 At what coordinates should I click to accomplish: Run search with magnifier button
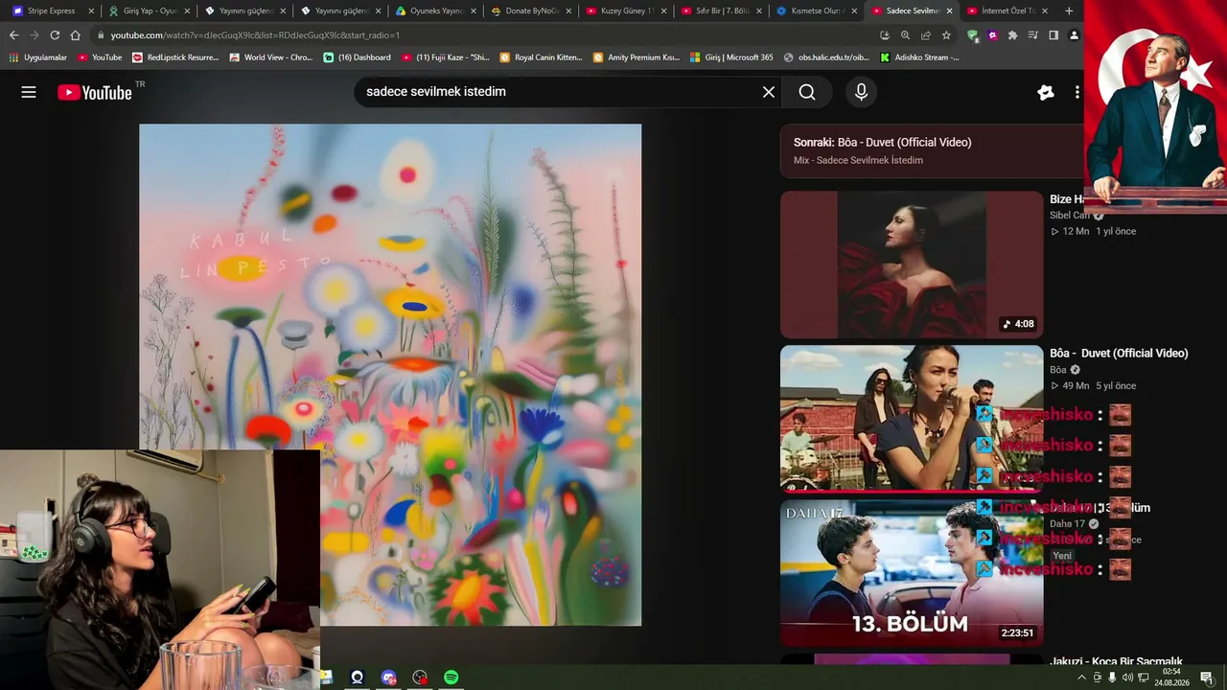807,92
